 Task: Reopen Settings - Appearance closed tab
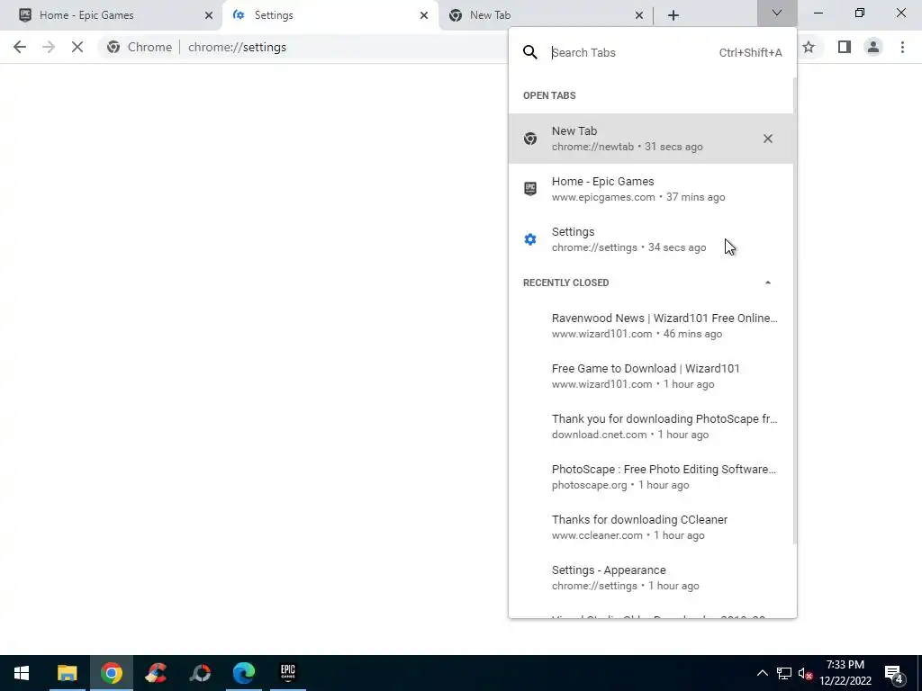pyautogui.click(x=651, y=578)
